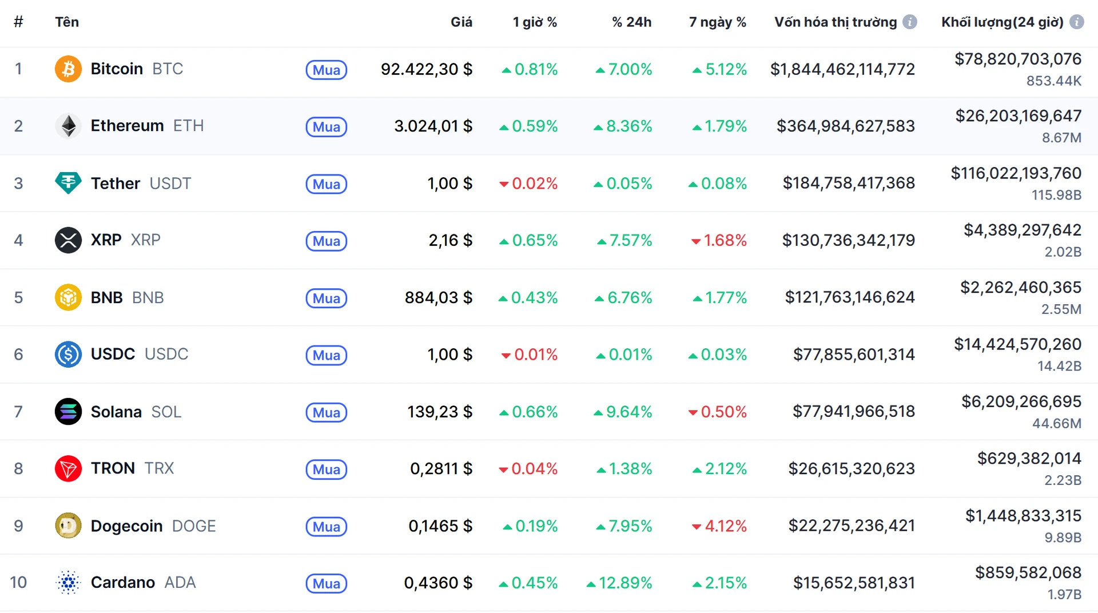The width and height of the screenshot is (1098, 613).
Task: Click the Solana logo icon
Action: [68, 412]
